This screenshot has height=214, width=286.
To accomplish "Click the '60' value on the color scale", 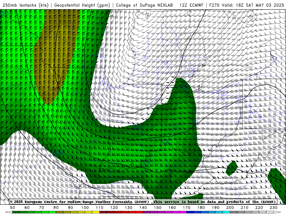I will (27, 208).
